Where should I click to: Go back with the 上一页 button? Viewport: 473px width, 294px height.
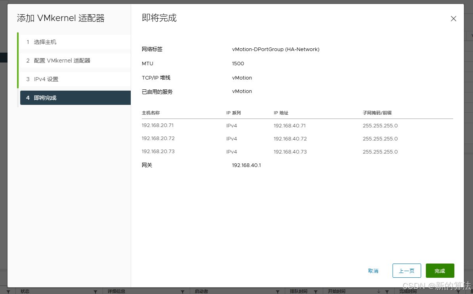pos(406,271)
